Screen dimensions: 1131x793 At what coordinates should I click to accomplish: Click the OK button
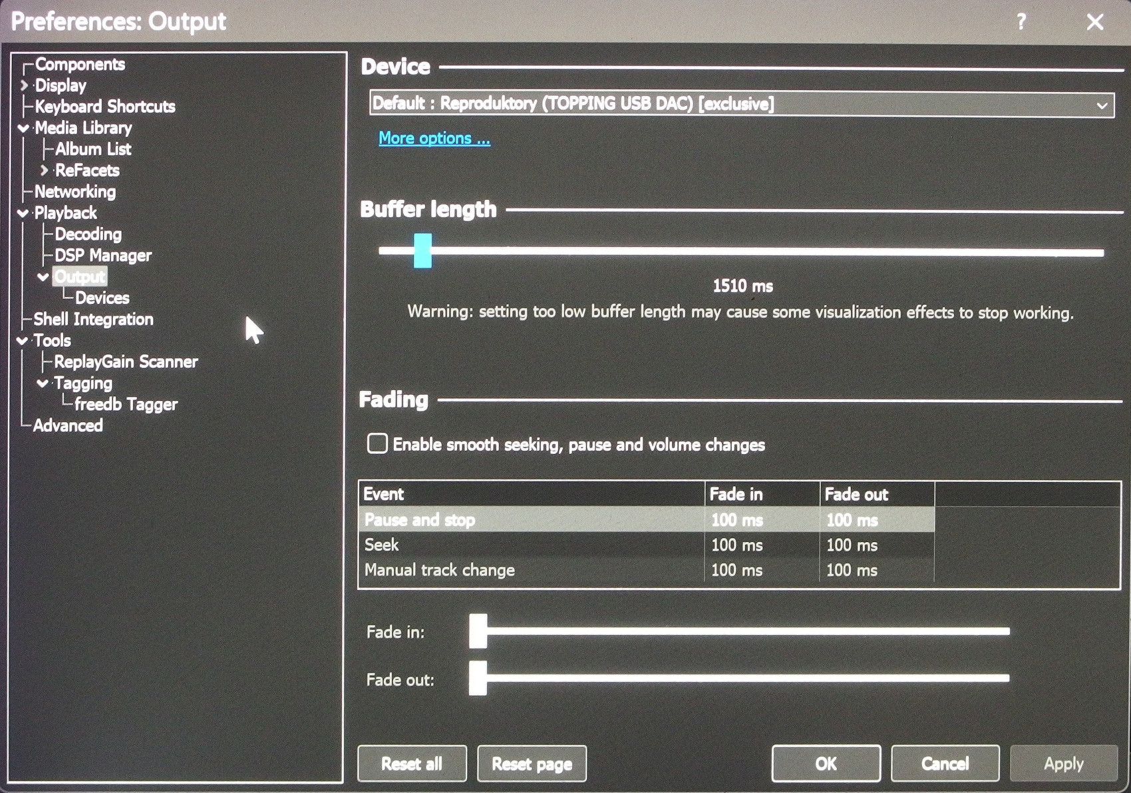[x=826, y=763]
